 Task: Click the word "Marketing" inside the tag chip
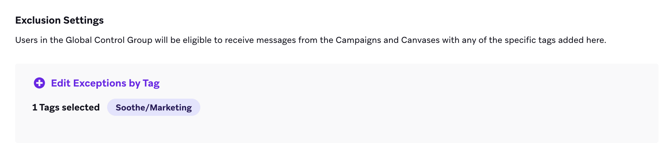click(171, 107)
